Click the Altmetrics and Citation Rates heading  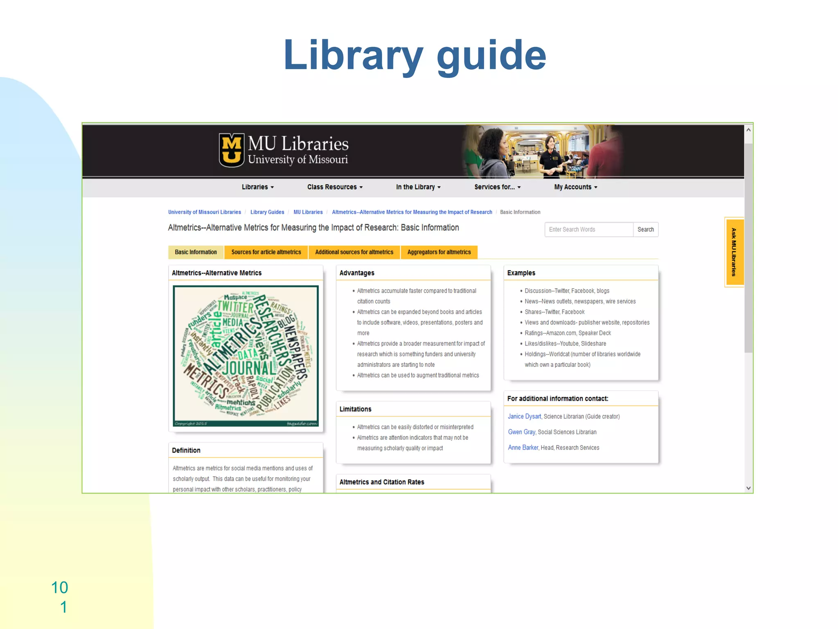pos(382,482)
